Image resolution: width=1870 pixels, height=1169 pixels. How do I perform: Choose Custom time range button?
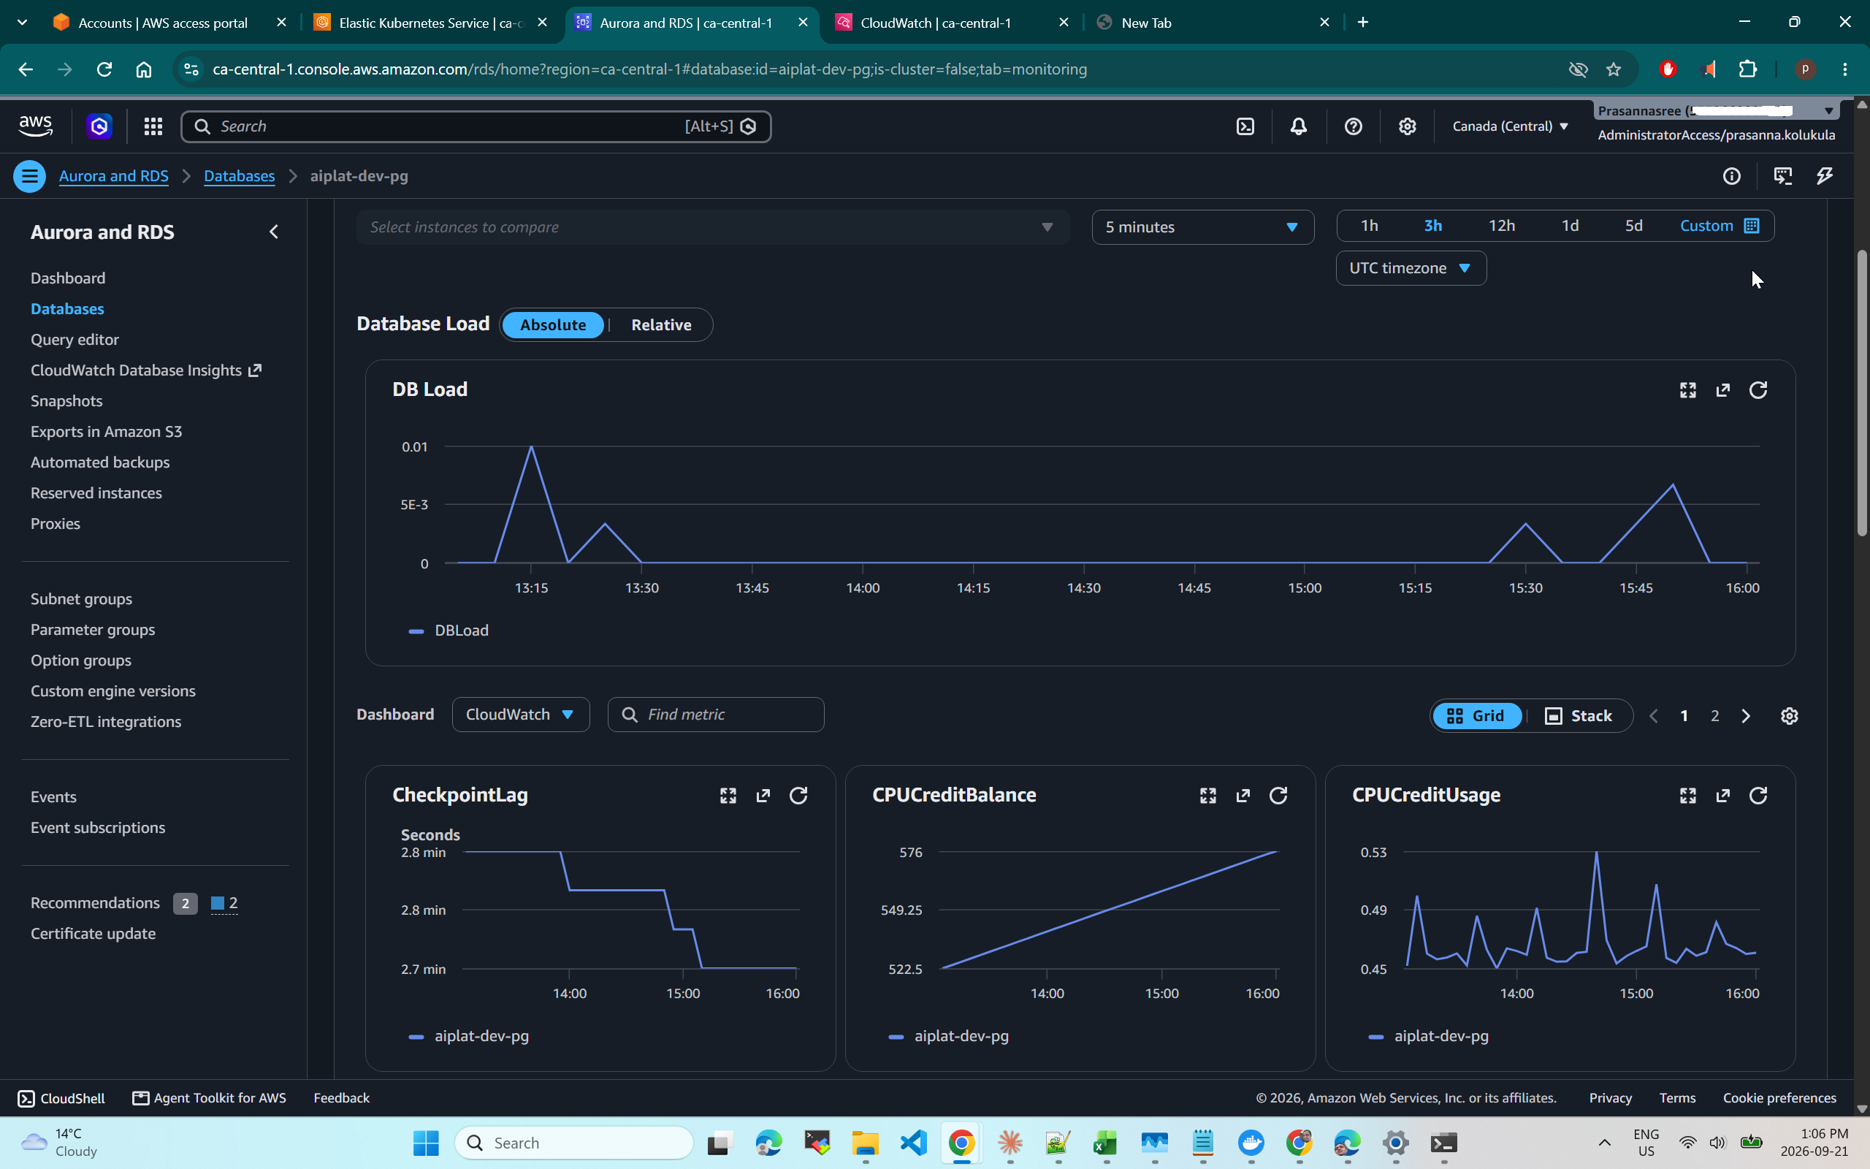point(1719,226)
